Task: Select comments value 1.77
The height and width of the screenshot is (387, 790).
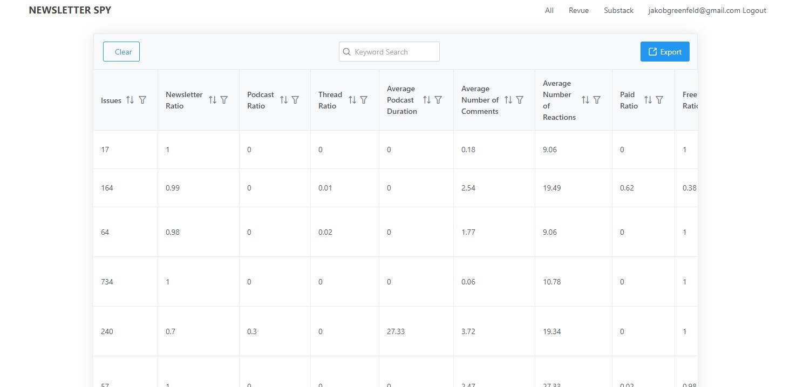Action: 468,232
